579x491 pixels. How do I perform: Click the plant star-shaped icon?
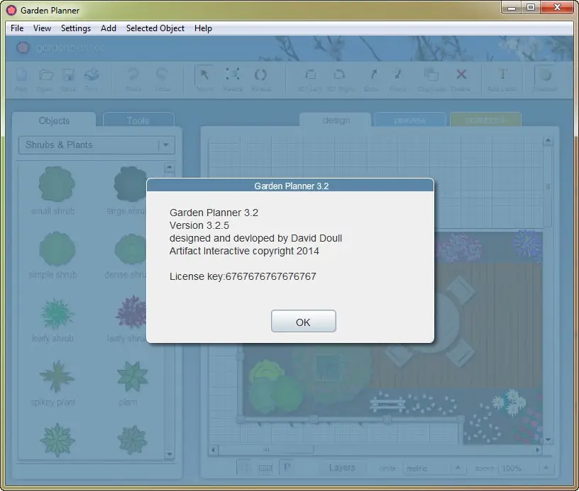(x=132, y=376)
